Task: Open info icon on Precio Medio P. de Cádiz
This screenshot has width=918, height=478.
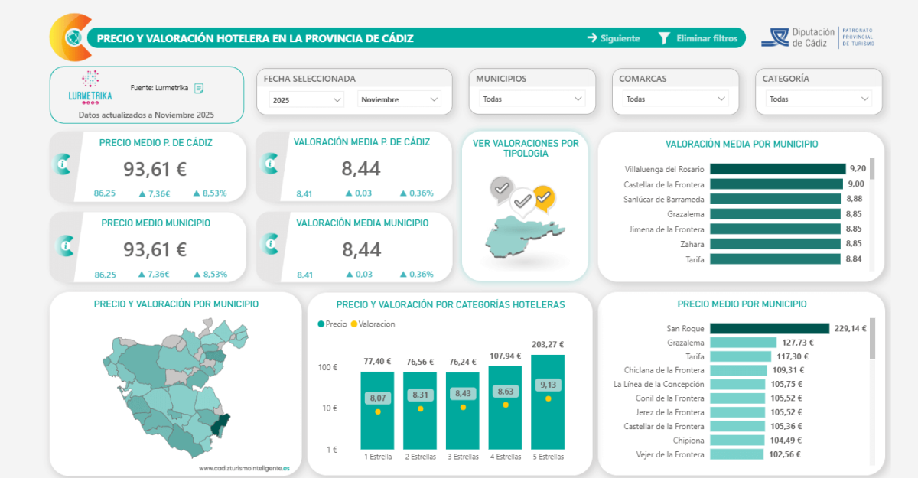Action: (65, 164)
